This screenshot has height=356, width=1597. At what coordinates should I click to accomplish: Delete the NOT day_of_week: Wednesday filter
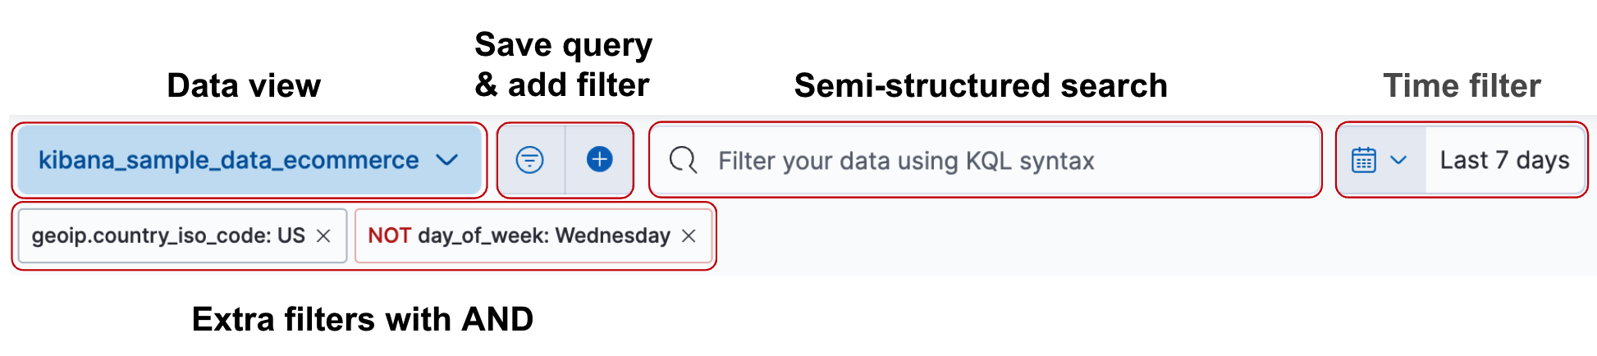[x=689, y=236]
